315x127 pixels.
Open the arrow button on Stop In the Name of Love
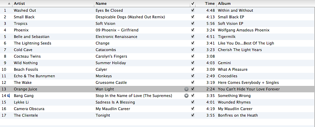pyautogui.click(x=186, y=96)
